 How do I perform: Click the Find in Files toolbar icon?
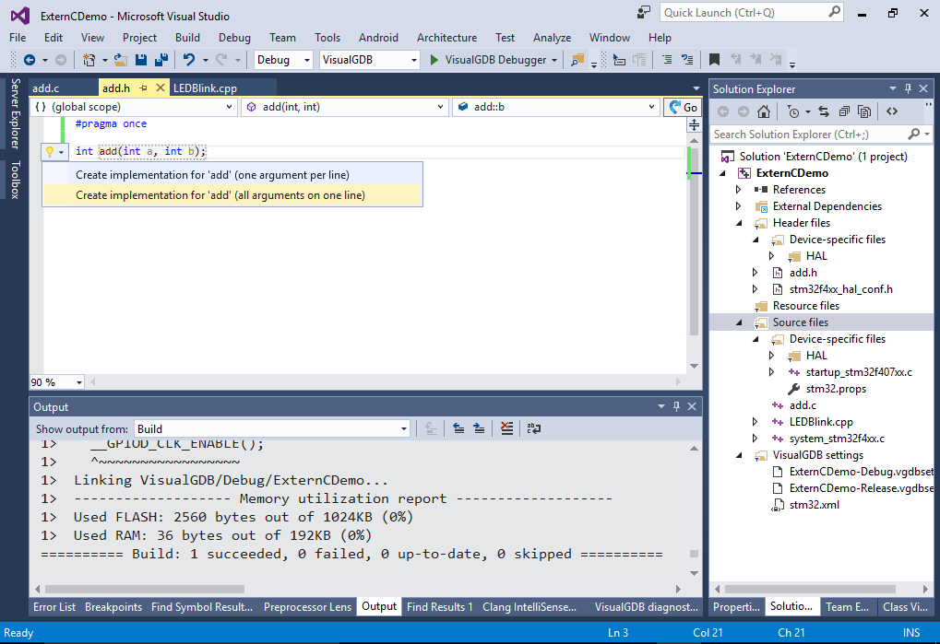[x=577, y=60]
